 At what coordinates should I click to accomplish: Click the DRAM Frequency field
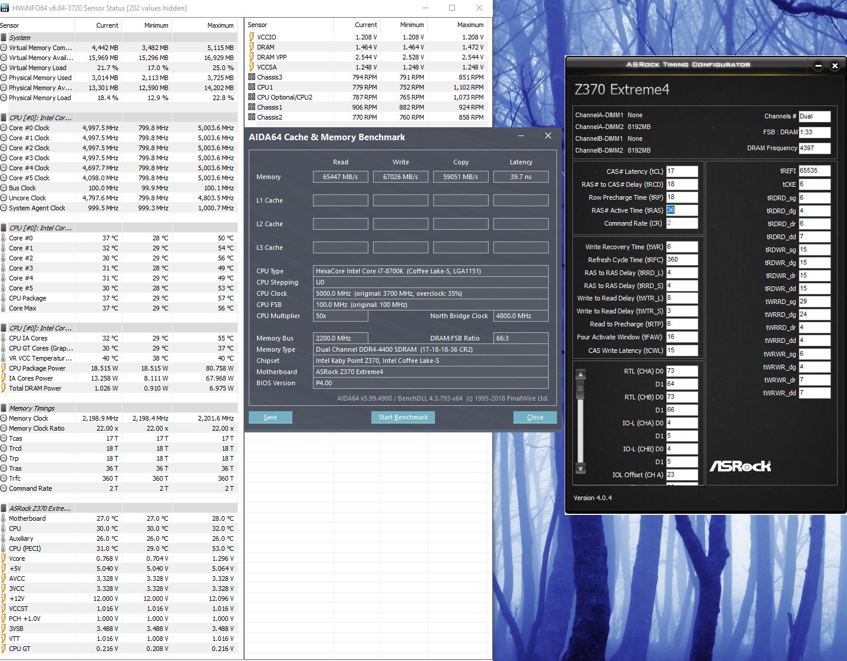[815, 148]
